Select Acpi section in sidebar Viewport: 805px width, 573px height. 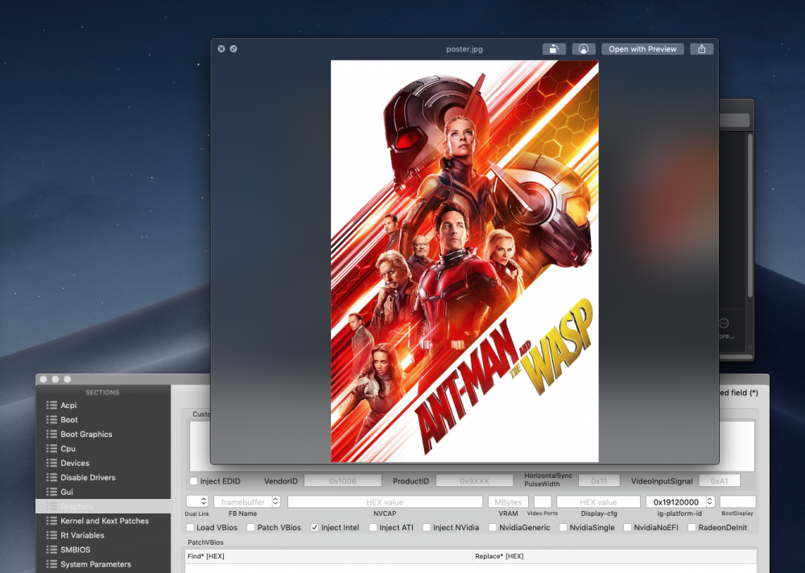[103, 405]
